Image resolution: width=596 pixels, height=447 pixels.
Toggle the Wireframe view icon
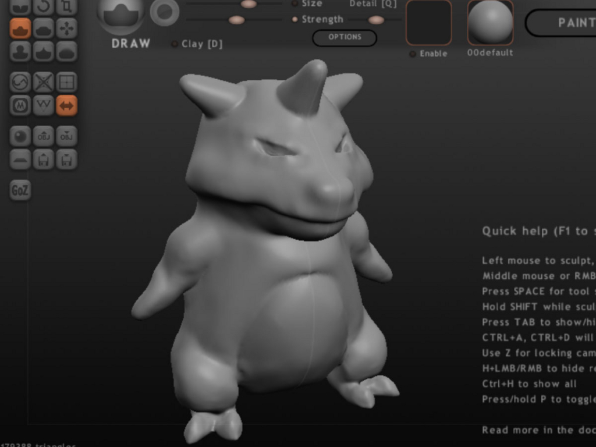pos(43,105)
